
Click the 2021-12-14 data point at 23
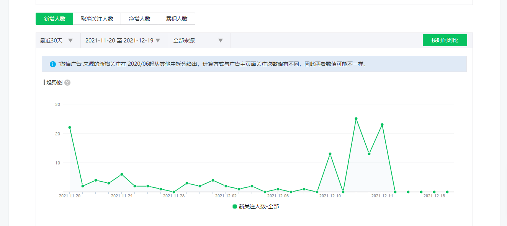coord(382,125)
